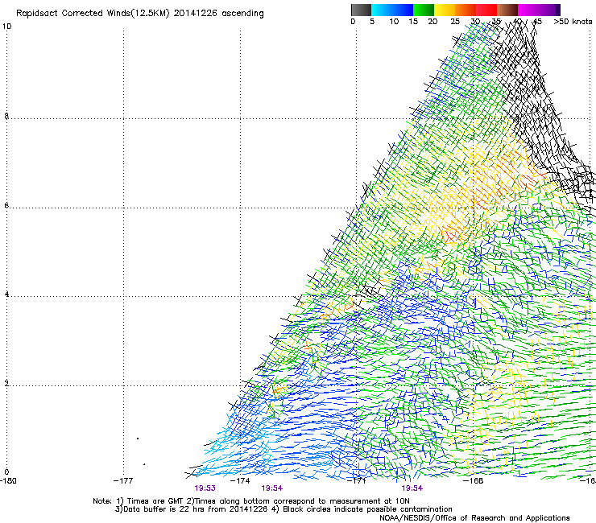Click the note "1) Times are GMT"
Image resolution: width=596 pixels, height=523 pixels.
151,501
